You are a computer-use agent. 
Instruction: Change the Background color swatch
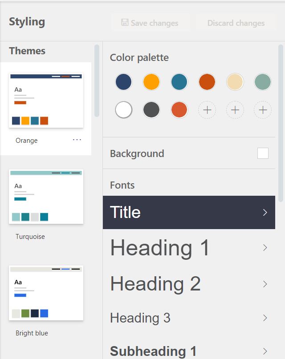pos(262,153)
